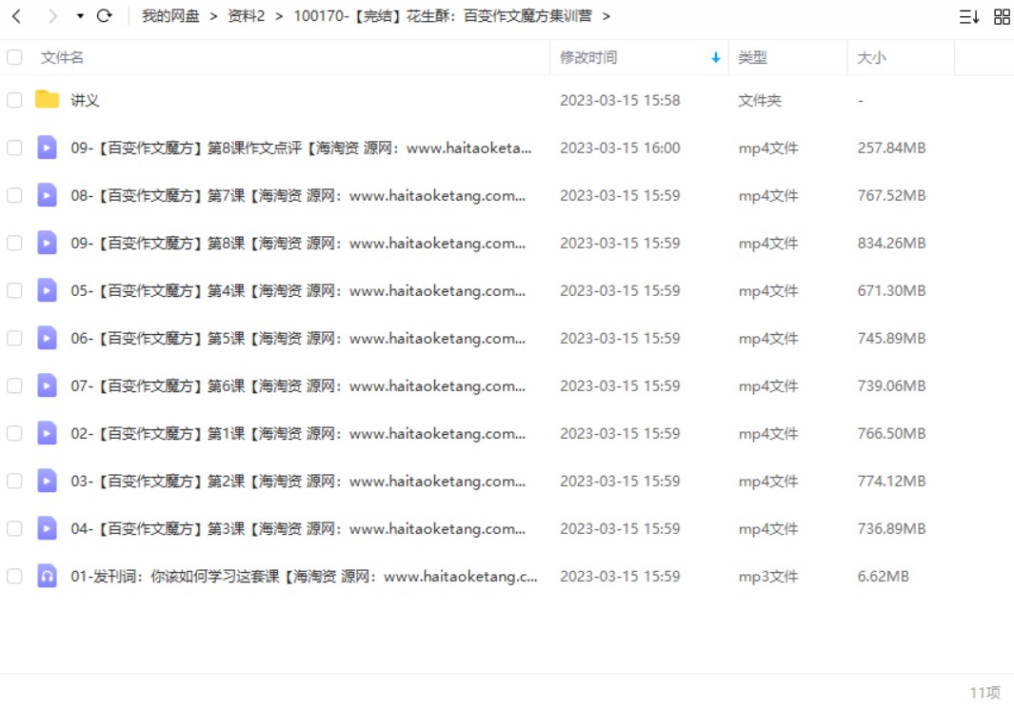The height and width of the screenshot is (710, 1014).
Task: Click video icon of 03- 第2课
Action: (47, 481)
